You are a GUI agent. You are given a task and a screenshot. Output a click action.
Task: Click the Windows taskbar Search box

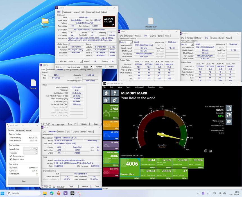pos(24,193)
